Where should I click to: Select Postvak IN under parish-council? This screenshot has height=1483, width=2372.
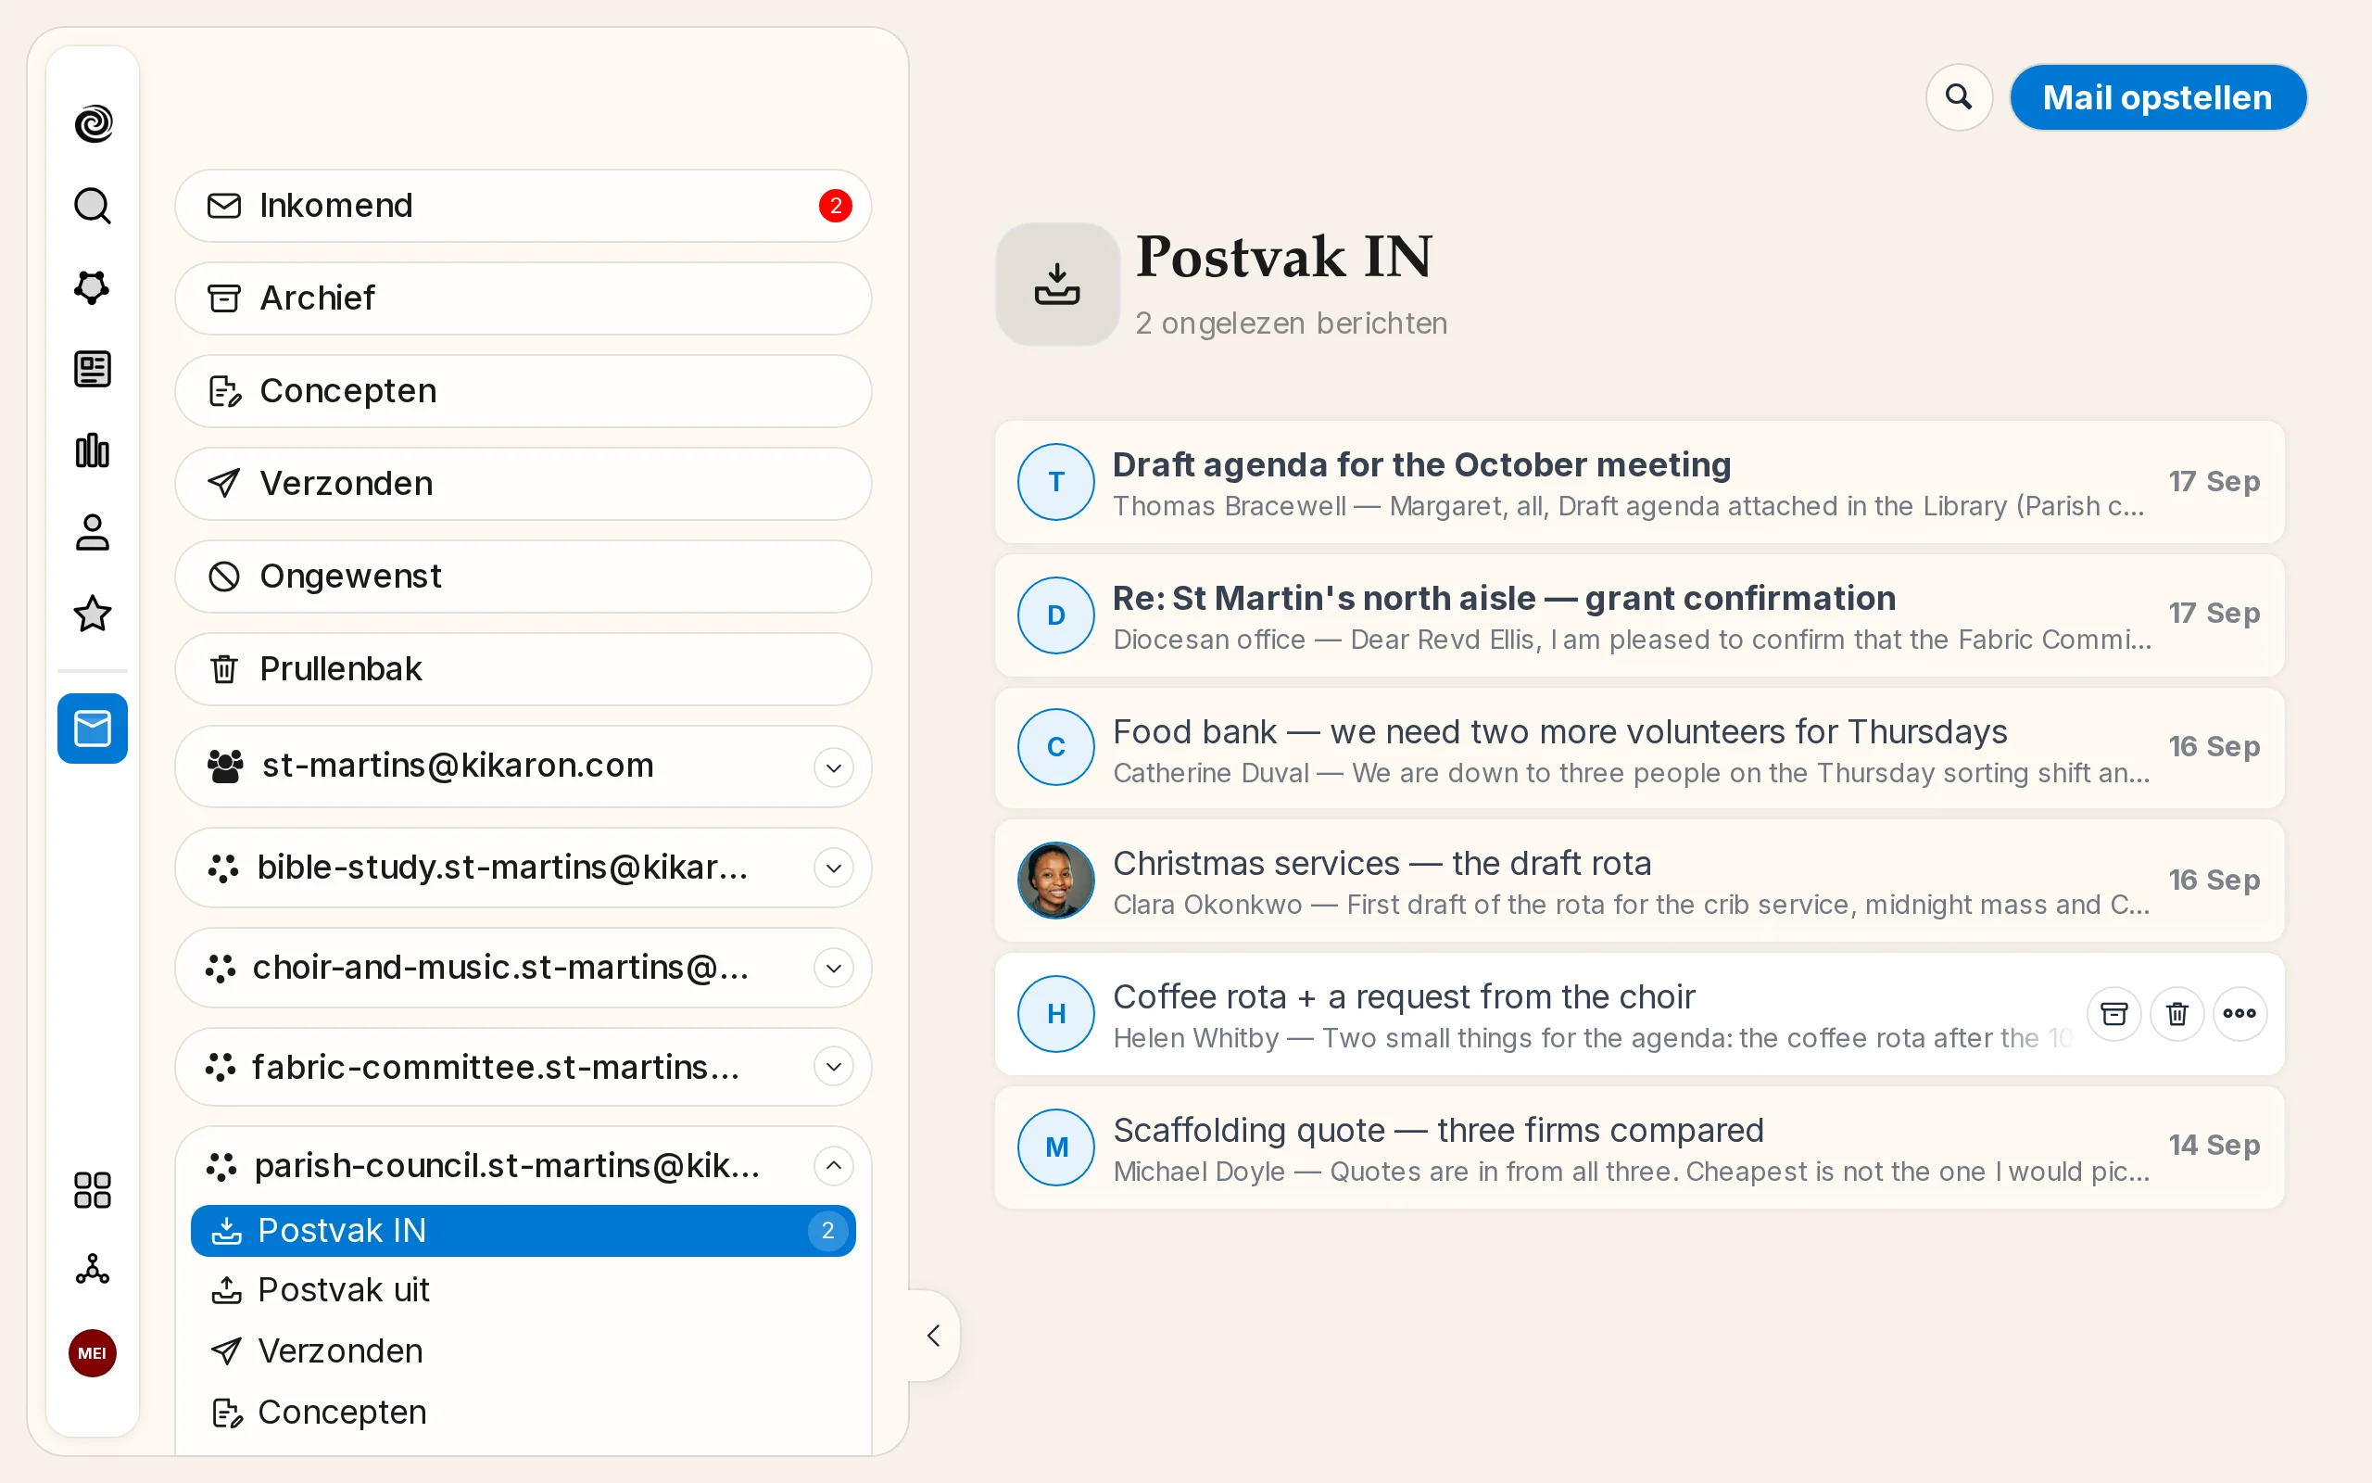(524, 1230)
